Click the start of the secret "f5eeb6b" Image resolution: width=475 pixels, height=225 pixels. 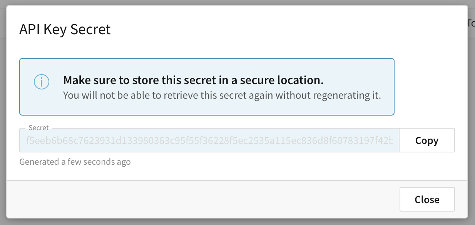39,141
